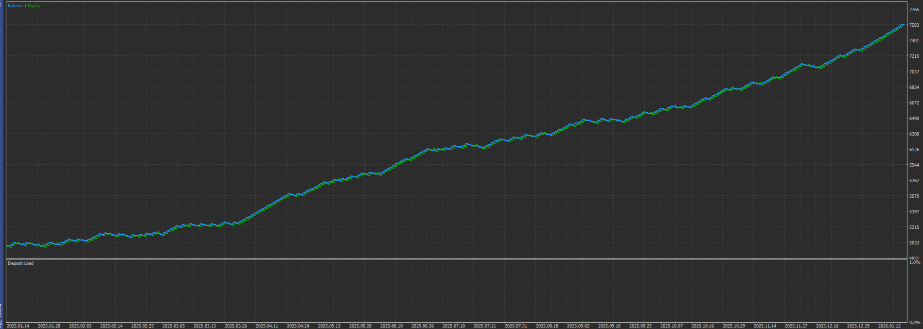Select the 5762 axis value
The width and height of the screenshot is (923, 329).
pos(914,181)
